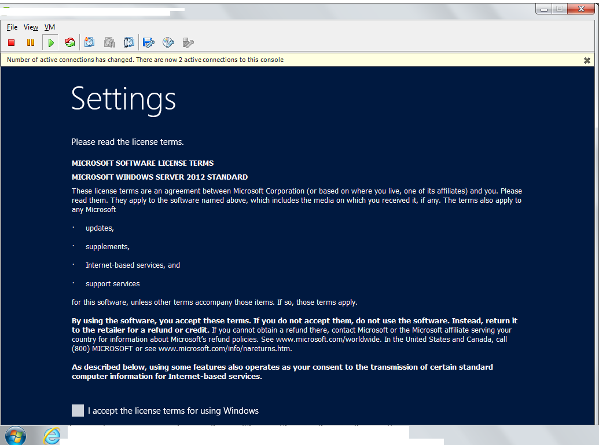Image resolution: width=599 pixels, height=445 pixels.
Task: Minimize the VM console window
Action: click(x=544, y=9)
